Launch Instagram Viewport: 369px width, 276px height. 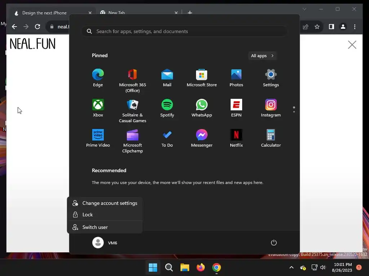[x=271, y=108]
